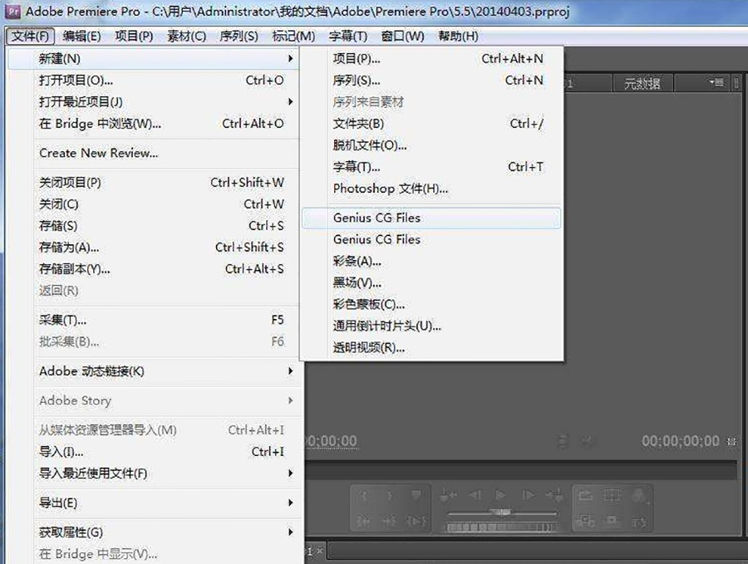The image size is (748, 564).
Task: Click the 序列来自素材 entry
Action: point(431,102)
